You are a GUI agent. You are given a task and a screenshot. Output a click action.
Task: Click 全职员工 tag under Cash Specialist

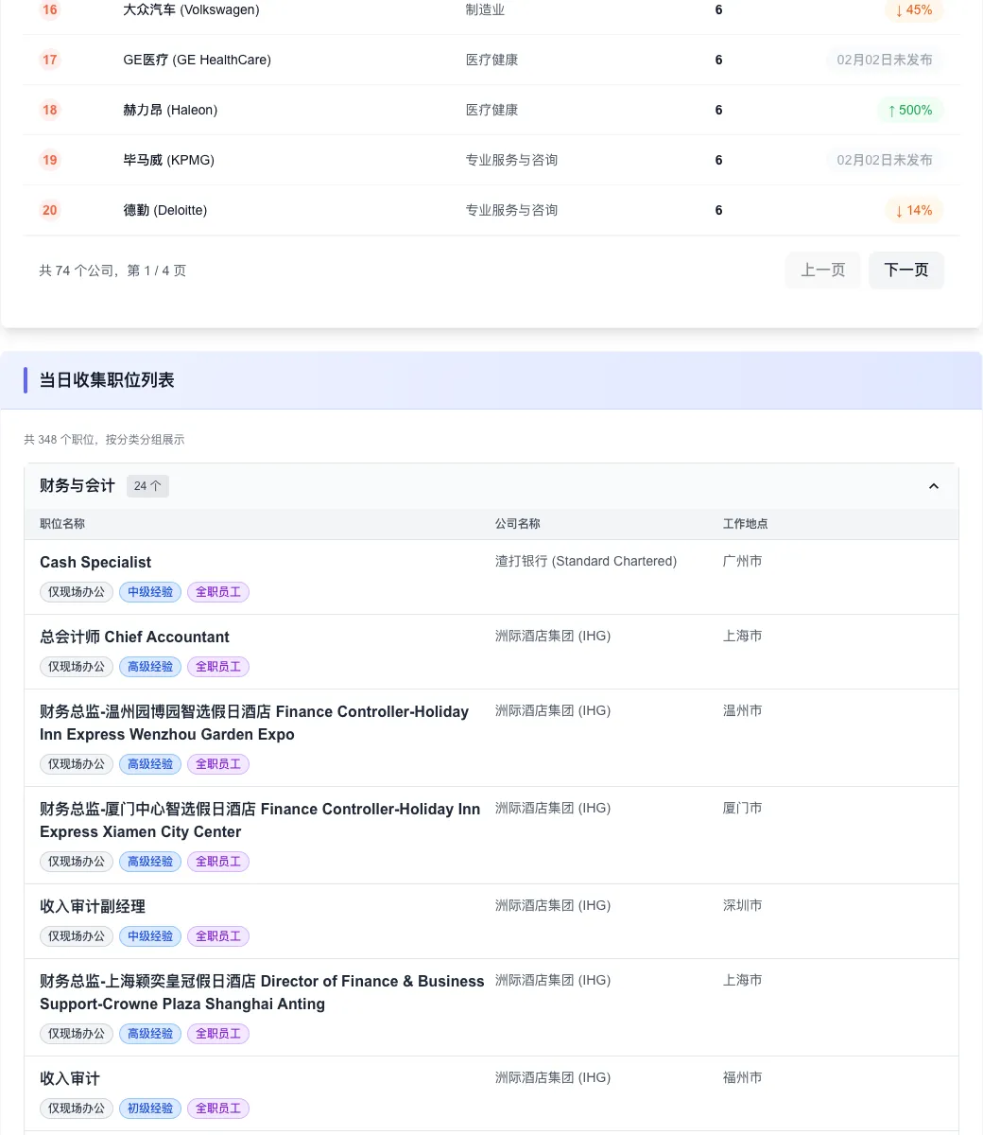click(x=218, y=592)
